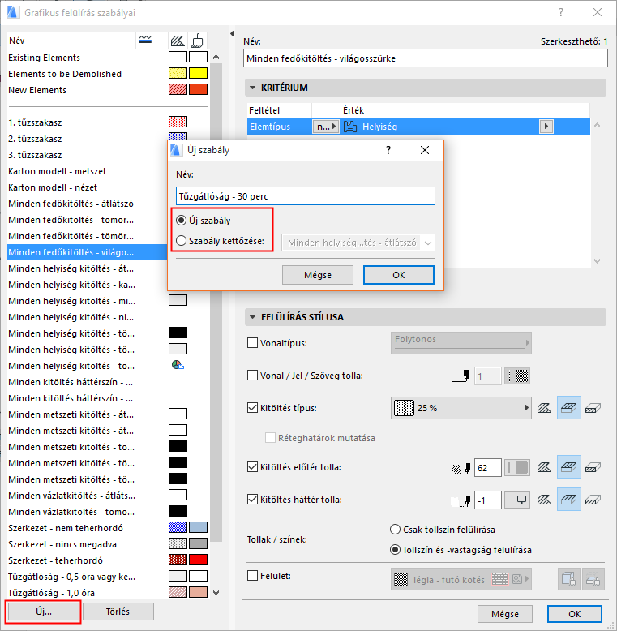
Task: Enable the Felület checkbox
Action: coord(253,576)
